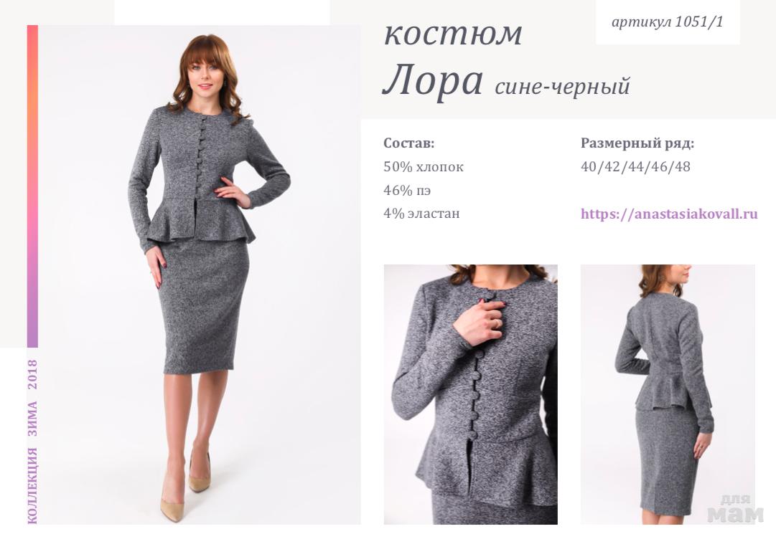Viewport: 776px width, 534px height.
Task: Select the 40/42/44/46/48 size range text
Action: [635, 166]
